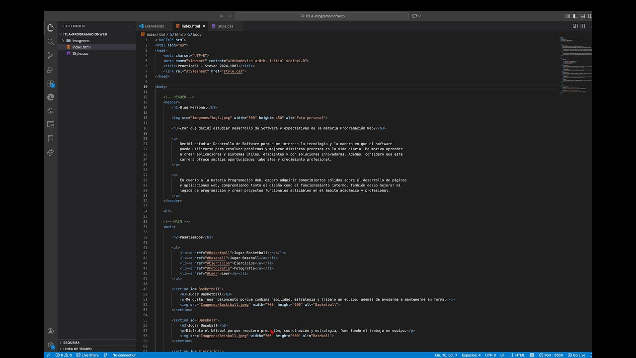Viewport: 636px width, 358px height.
Task: Open the Remote Explorer view
Action: coord(50,111)
